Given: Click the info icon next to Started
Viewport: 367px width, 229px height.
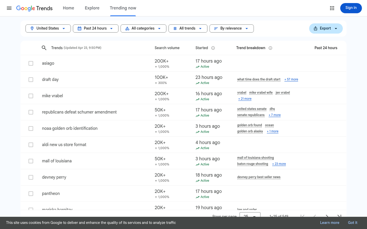Looking at the screenshot, I should tap(213, 48).
